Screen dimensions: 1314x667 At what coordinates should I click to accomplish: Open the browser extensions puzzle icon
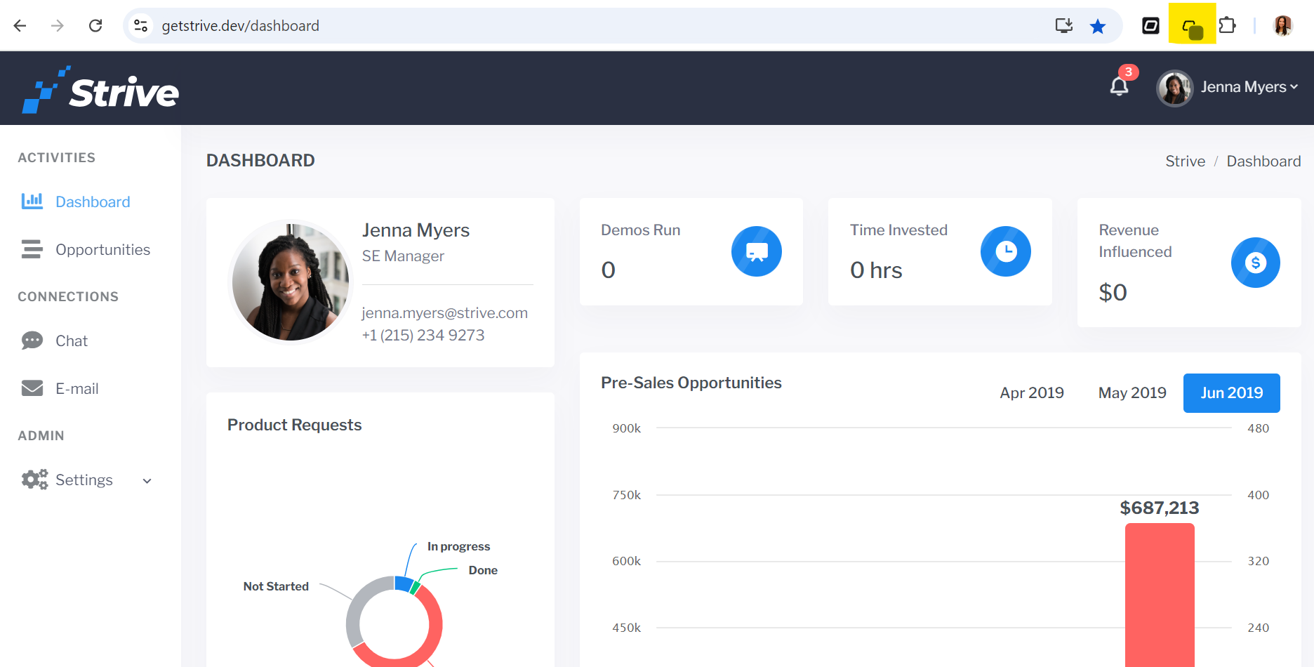(1227, 26)
